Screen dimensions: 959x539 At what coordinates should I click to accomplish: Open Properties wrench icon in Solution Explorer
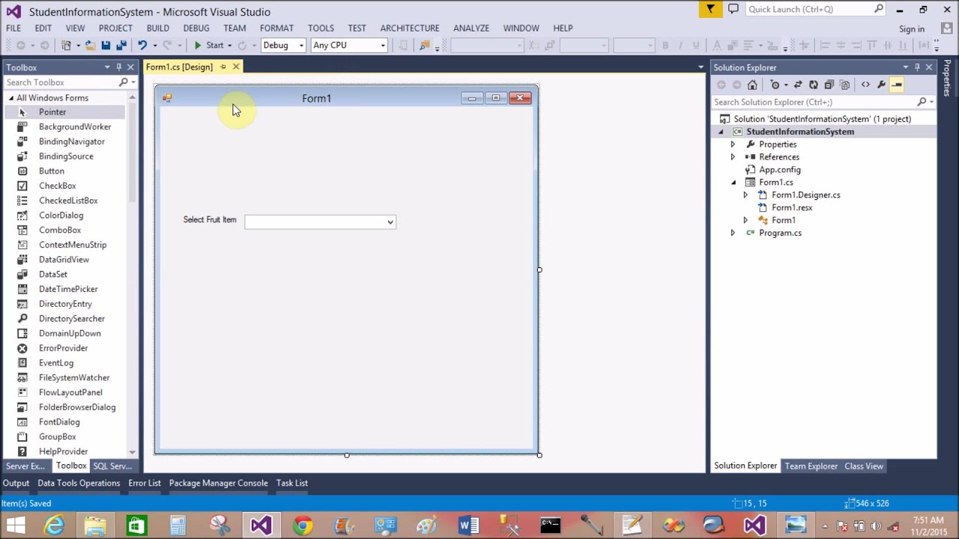click(x=881, y=85)
